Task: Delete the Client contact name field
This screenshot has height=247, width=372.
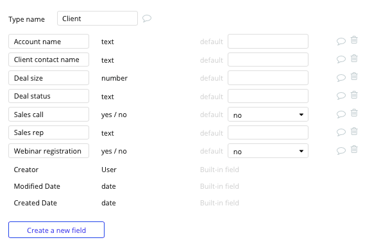Action: click(x=354, y=58)
